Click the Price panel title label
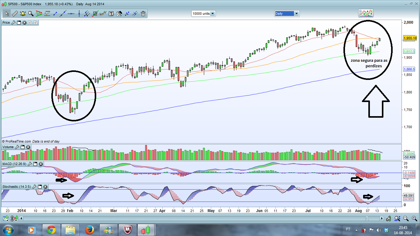 click(6, 22)
